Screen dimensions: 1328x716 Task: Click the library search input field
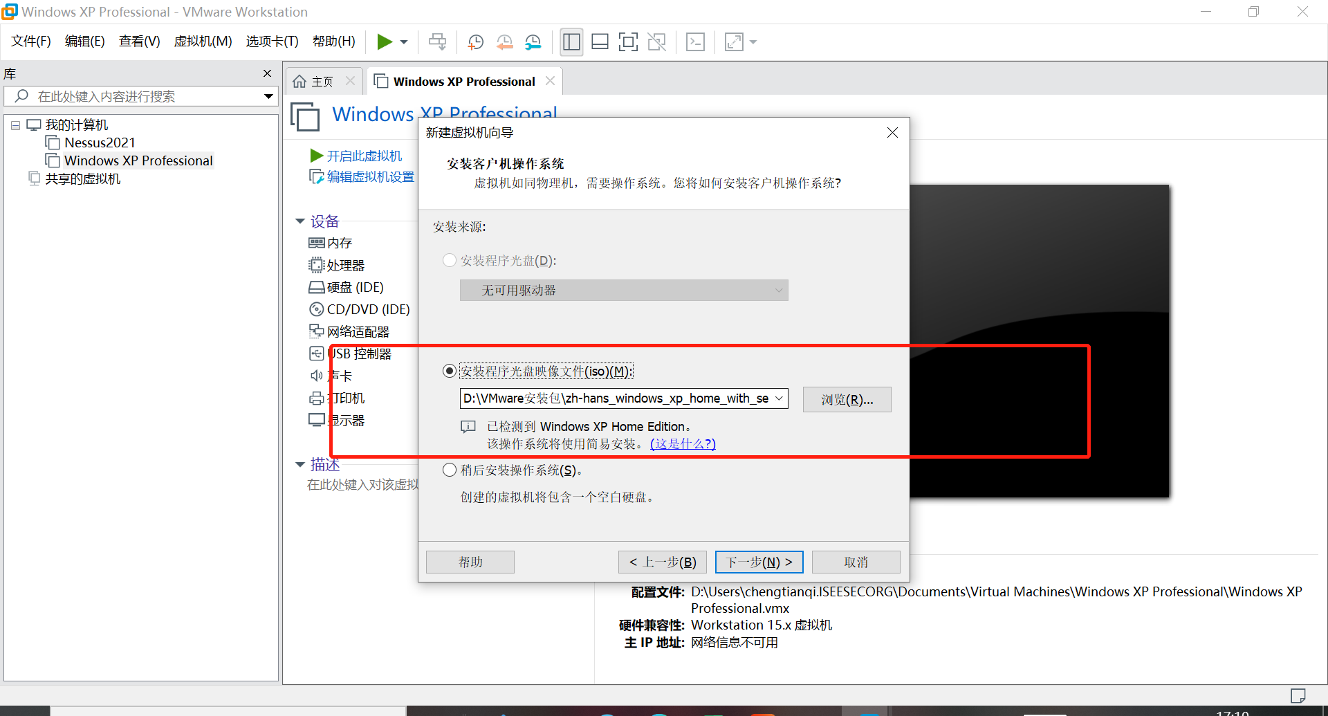coord(142,96)
